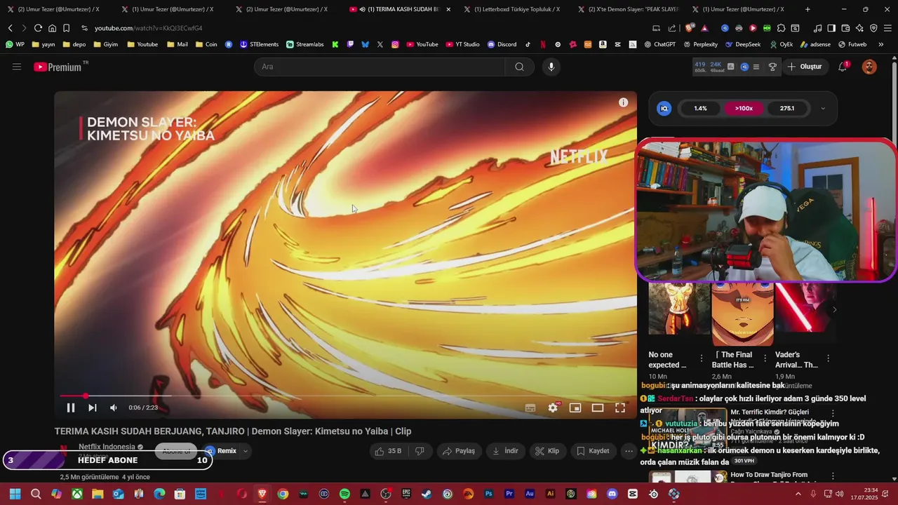Image resolution: width=898 pixels, height=505 pixels.
Task: Open YouTube notifications bell
Action: pyautogui.click(x=843, y=67)
